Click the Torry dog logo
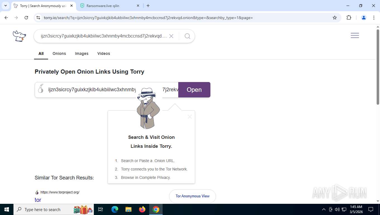Viewport: 380px width, 215px height. [19, 36]
